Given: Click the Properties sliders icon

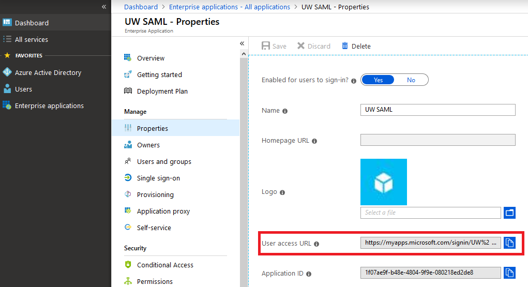Looking at the screenshot, I should tap(128, 128).
